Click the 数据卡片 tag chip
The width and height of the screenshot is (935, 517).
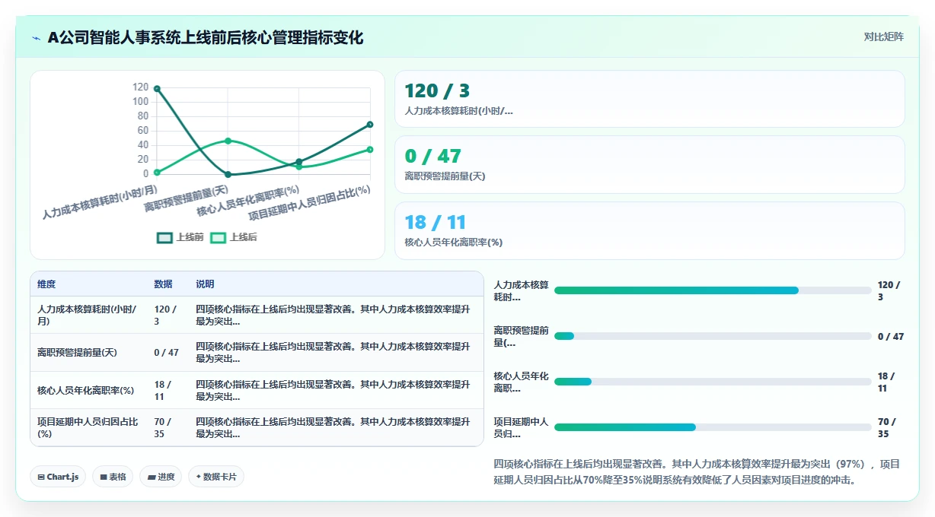(216, 477)
